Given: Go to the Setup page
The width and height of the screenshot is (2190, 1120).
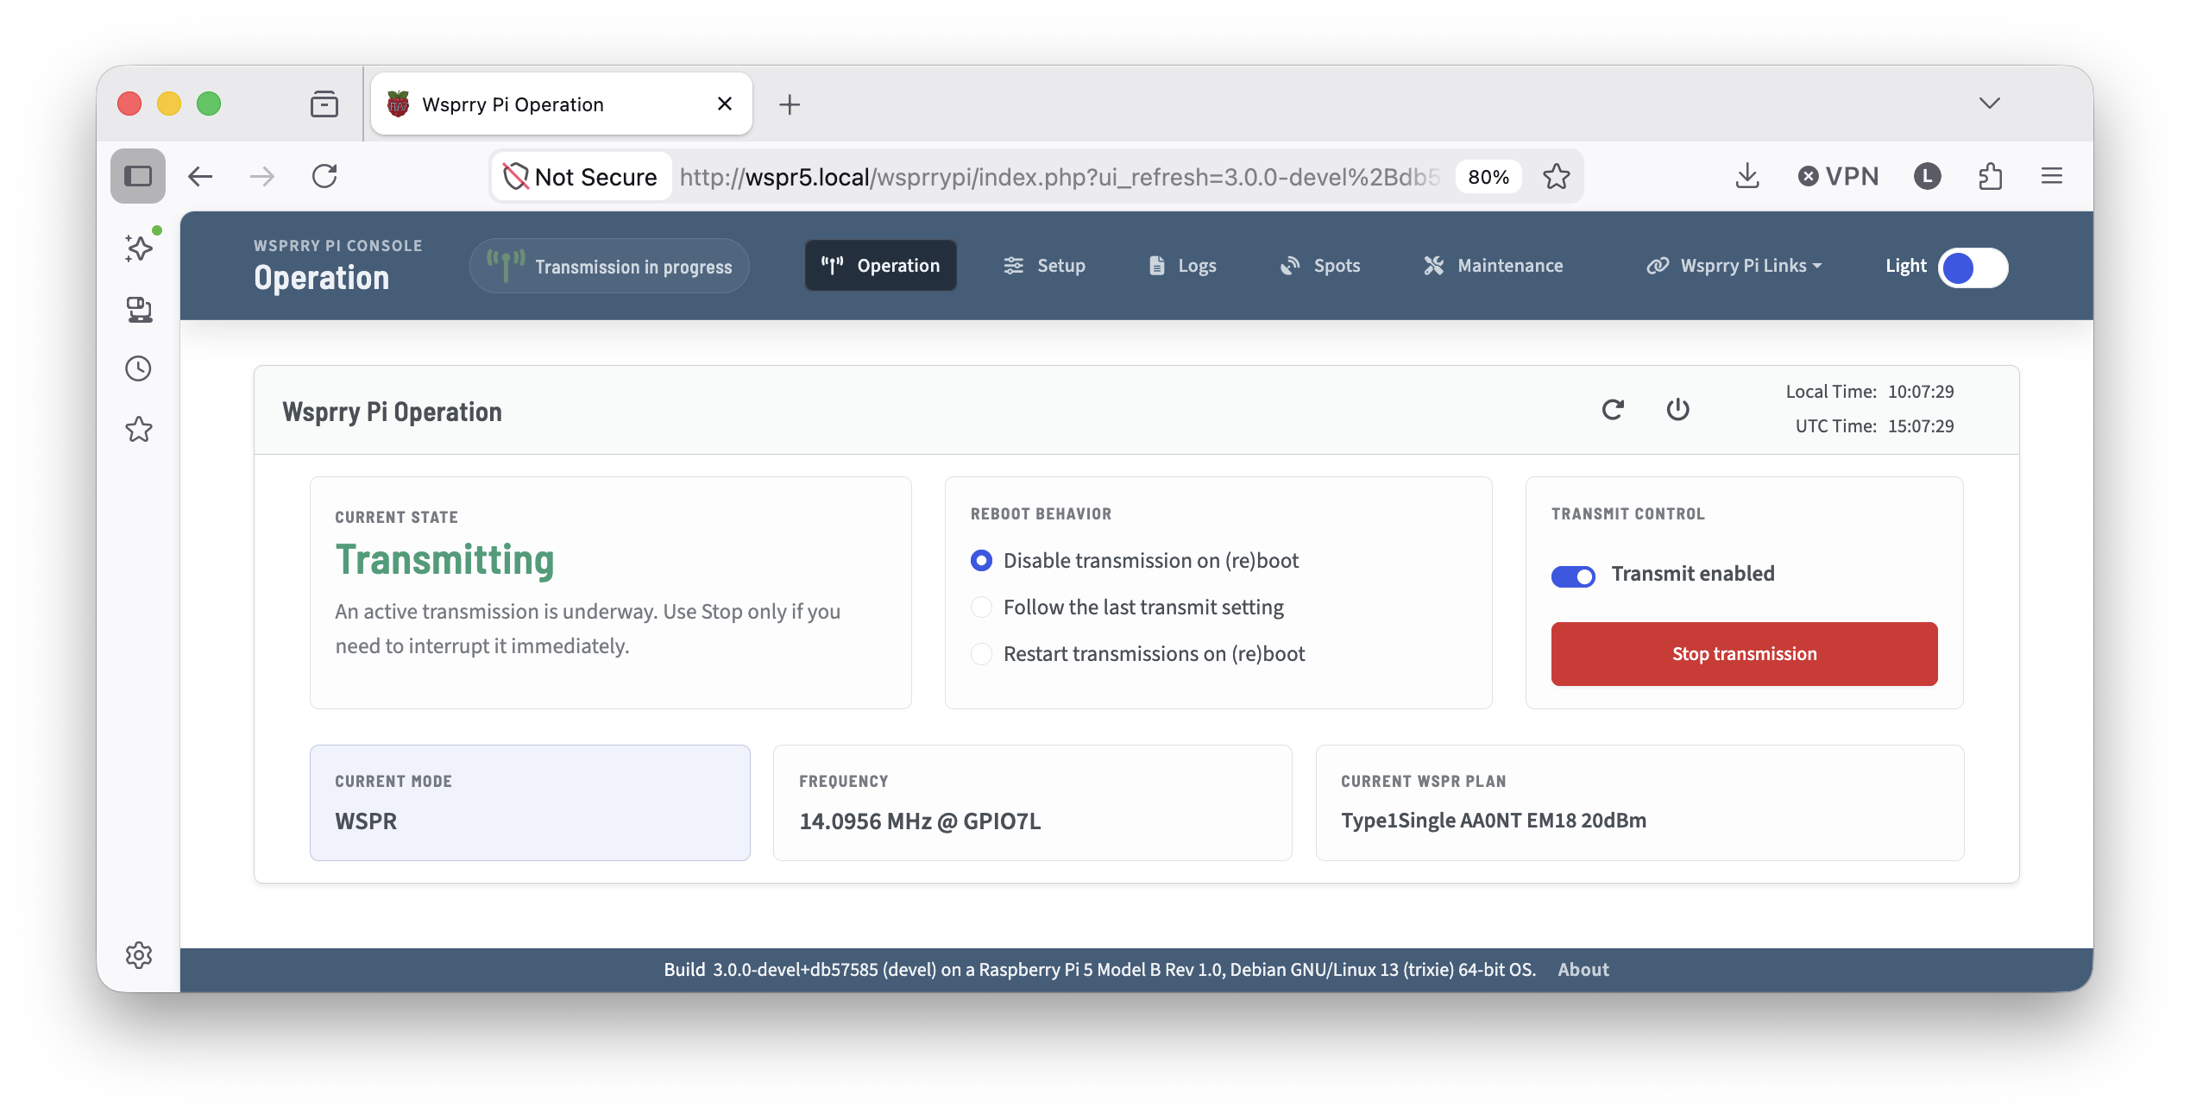Looking at the screenshot, I should [x=1044, y=266].
